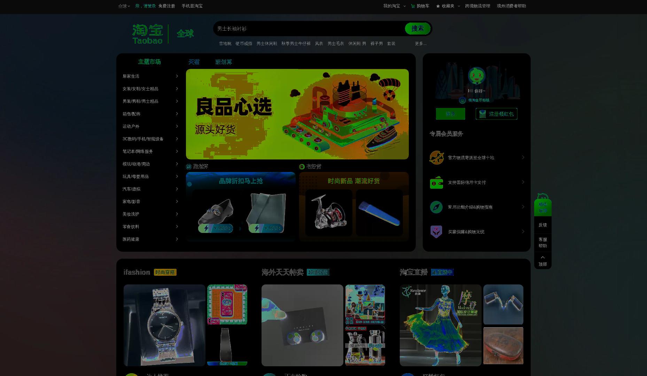Image resolution: width=647 pixels, height=376 pixels.
Task: Expand the 笔记本/网络服务 category
Action: click(150, 151)
